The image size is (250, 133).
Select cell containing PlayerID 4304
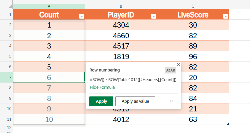121,25
